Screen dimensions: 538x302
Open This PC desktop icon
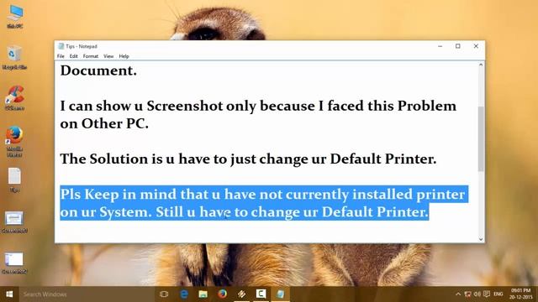coord(15,17)
